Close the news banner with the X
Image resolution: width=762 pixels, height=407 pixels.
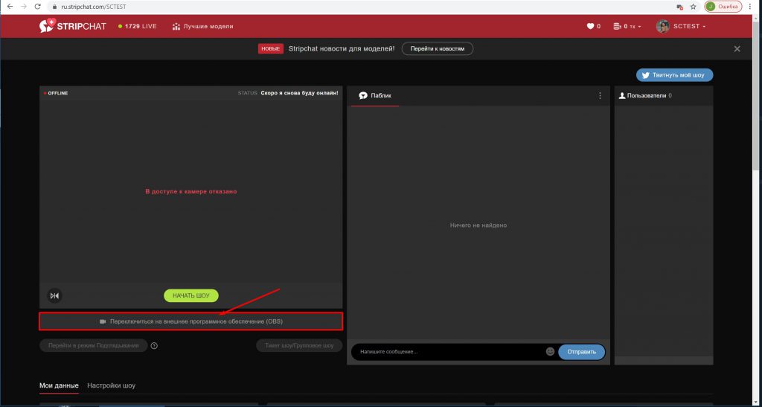tap(737, 48)
